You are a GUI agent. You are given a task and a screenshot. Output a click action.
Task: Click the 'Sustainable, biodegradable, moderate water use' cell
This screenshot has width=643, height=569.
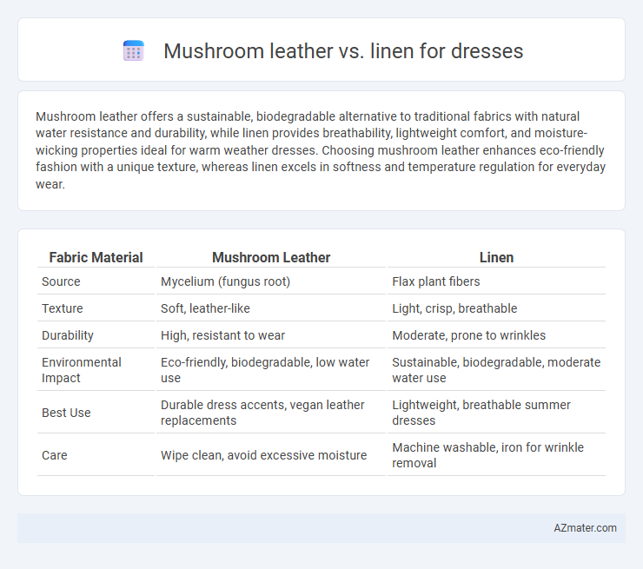click(x=496, y=370)
